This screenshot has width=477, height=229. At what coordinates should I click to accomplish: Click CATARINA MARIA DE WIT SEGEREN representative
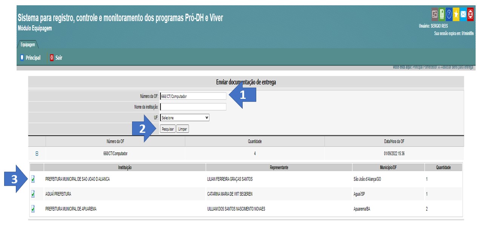(230, 194)
